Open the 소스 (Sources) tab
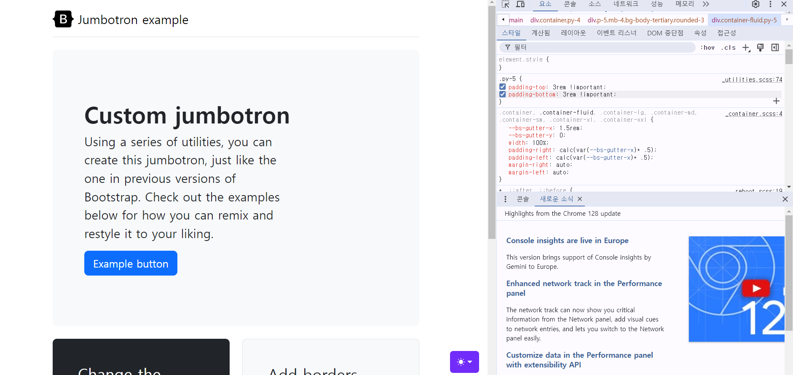Screen dimensions: 793x375 click(x=595, y=4)
